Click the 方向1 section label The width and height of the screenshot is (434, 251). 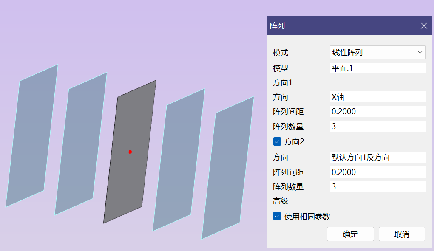coord(282,83)
